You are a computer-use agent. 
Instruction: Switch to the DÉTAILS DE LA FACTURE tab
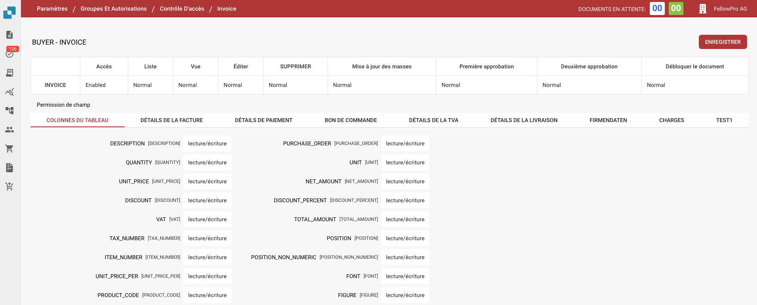[171, 120]
